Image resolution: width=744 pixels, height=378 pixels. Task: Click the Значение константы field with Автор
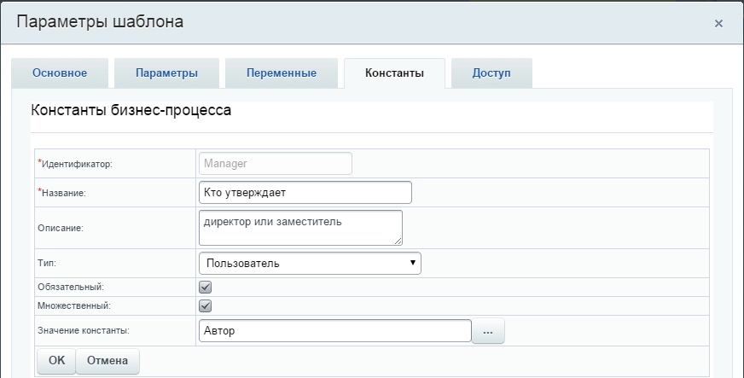[334, 331]
